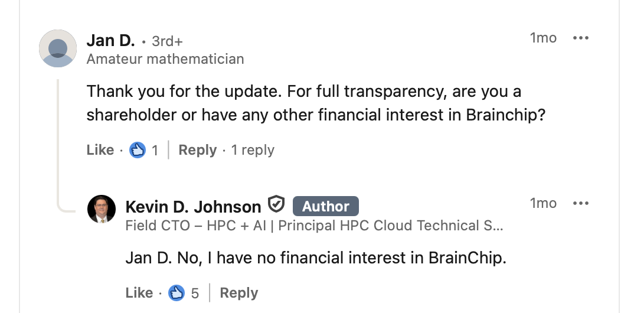The height and width of the screenshot is (313, 634).
Task: Click Jan D.'s Amateur mathematician headline
Action: pyautogui.click(x=165, y=59)
